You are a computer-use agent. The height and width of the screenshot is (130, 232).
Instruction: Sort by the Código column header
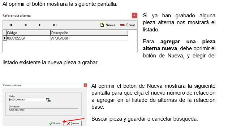click(x=28, y=33)
